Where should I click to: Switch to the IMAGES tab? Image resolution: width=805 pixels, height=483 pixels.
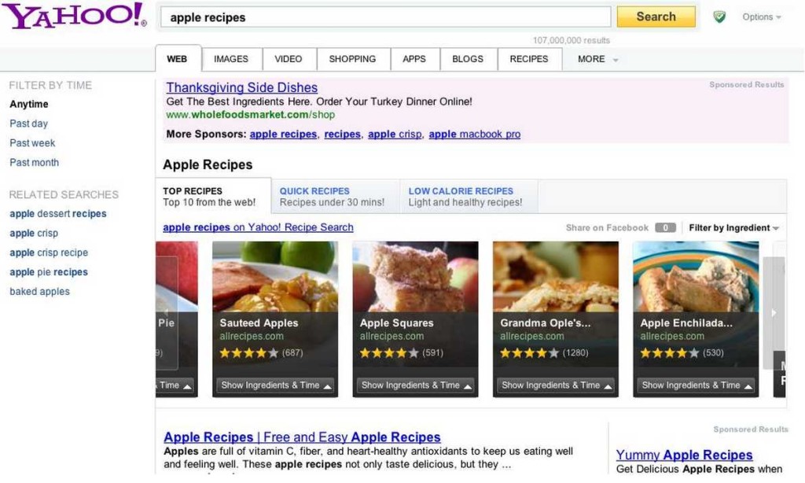tap(231, 59)
